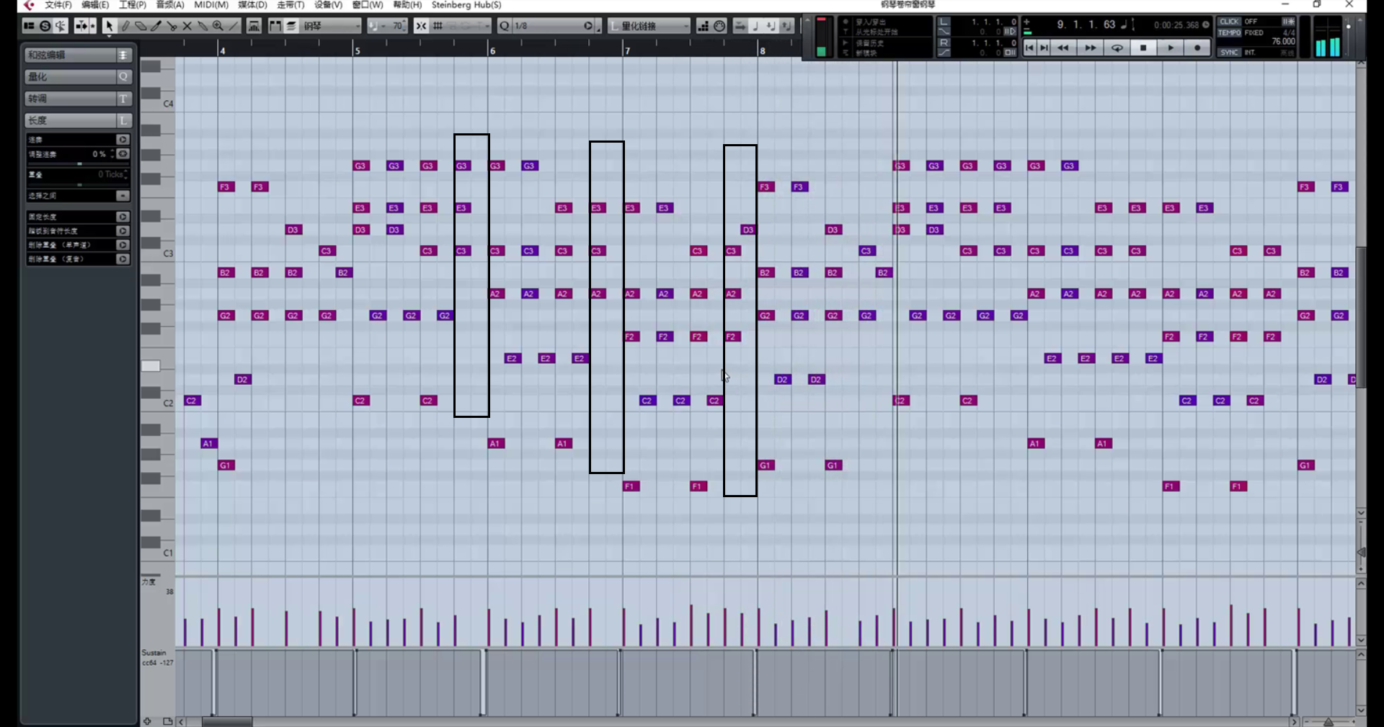The image size is (1384, 727).
Task: Open the MIDI(M) menu
Action: click(x=211, y=5)
